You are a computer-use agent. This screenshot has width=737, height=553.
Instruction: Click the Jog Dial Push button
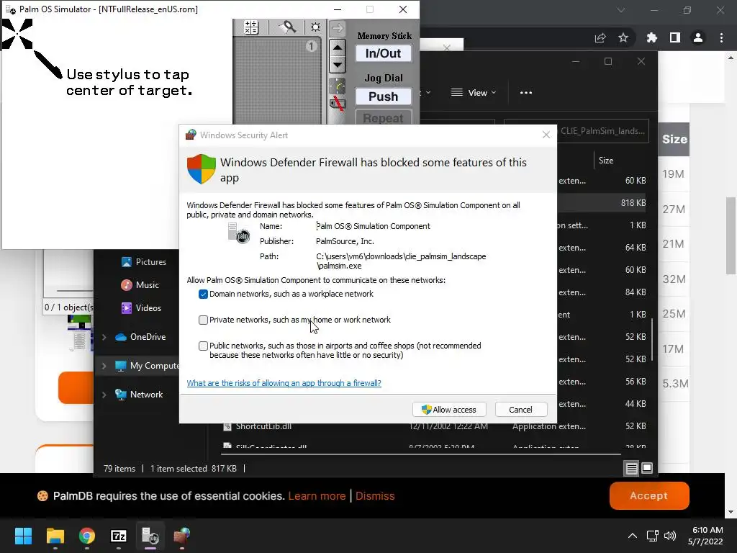(x=383, y=96)
